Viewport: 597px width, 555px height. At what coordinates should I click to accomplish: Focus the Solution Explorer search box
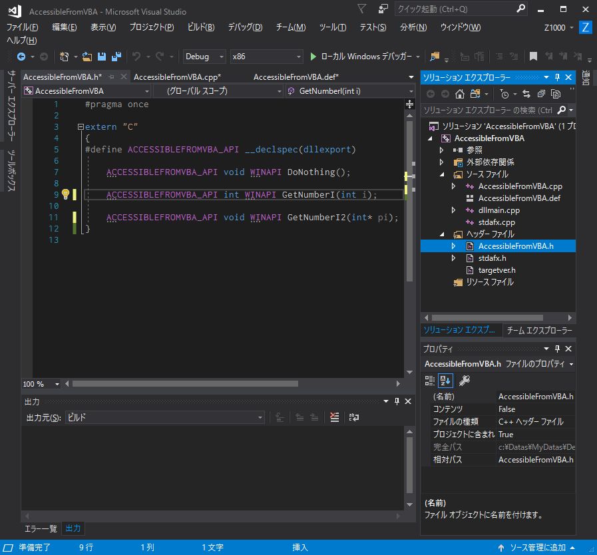tap(489, 110)
